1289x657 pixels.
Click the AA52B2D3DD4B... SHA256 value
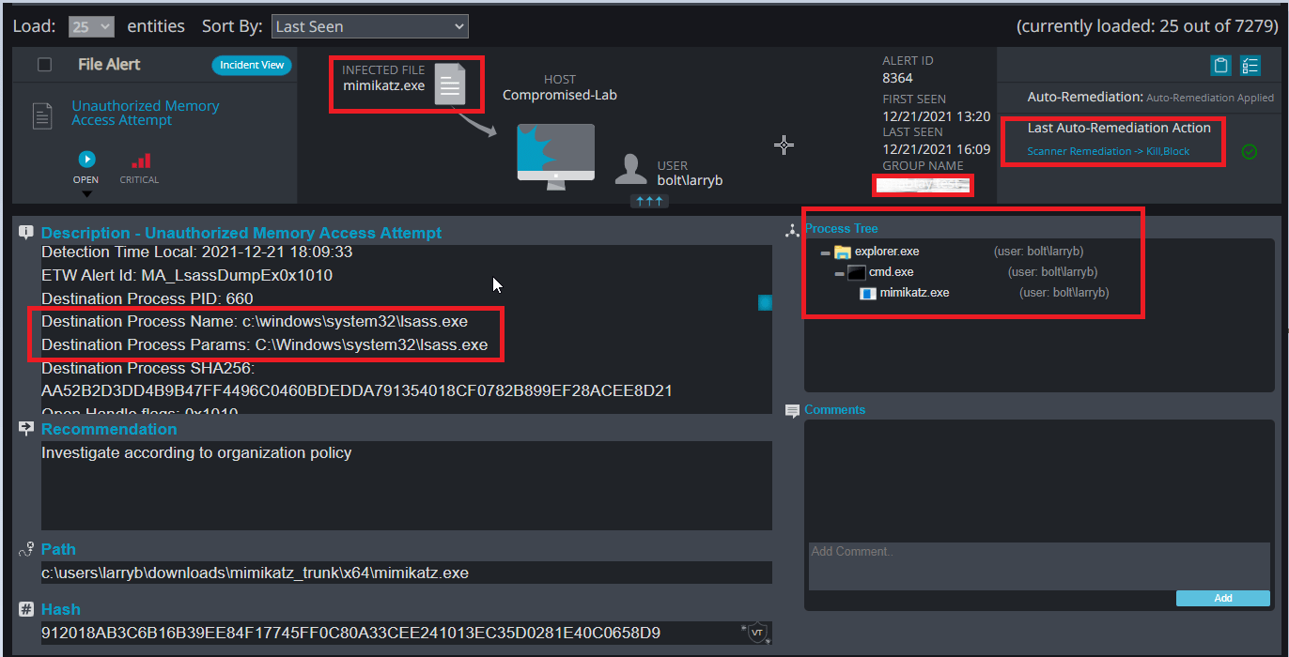(x=357, y=390)
